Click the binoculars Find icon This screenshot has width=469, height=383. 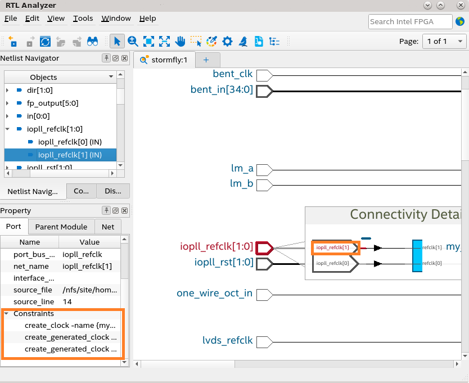(x=93, y=42)
